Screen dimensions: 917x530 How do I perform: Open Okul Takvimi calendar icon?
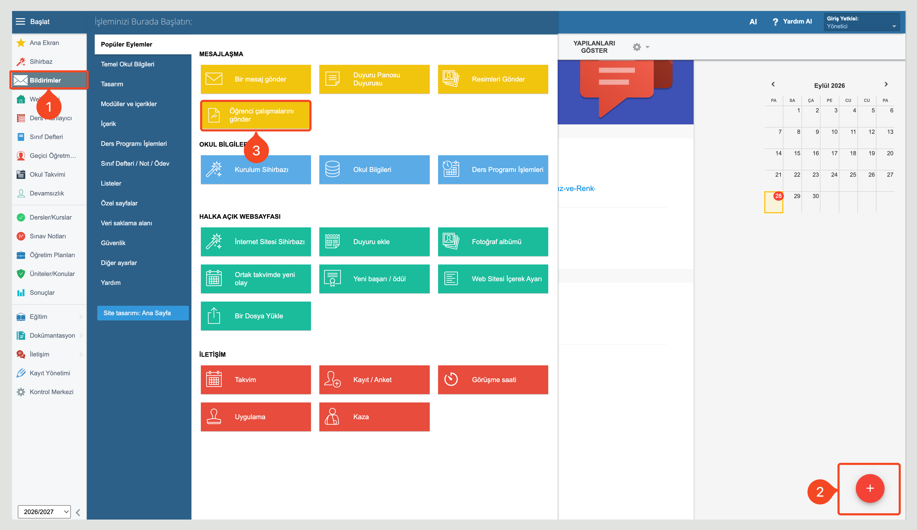(x=21, y=175)
